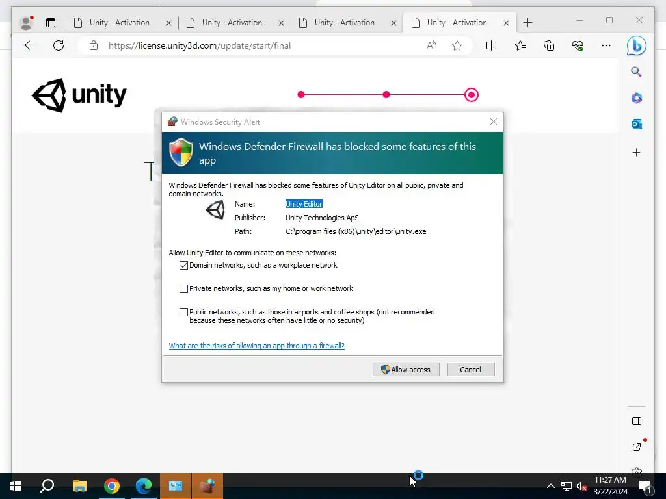
Task: Click the final step progress indicator
Action: point(472,95)
